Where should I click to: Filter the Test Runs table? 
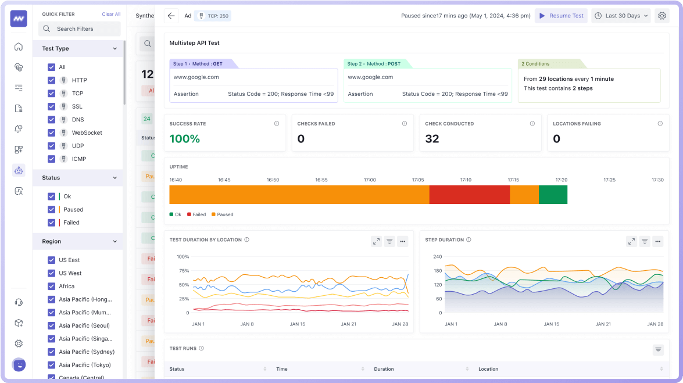[x=658, y=349]
